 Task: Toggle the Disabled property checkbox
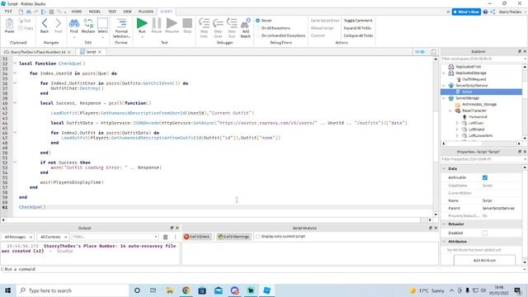tap(485, 233)
